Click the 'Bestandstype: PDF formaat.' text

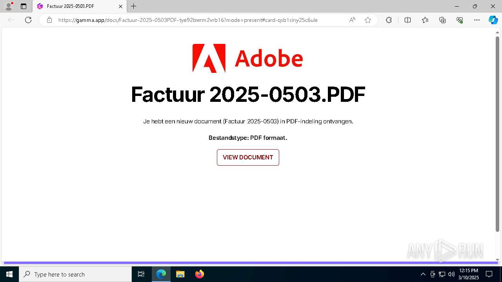coord(248,138)
